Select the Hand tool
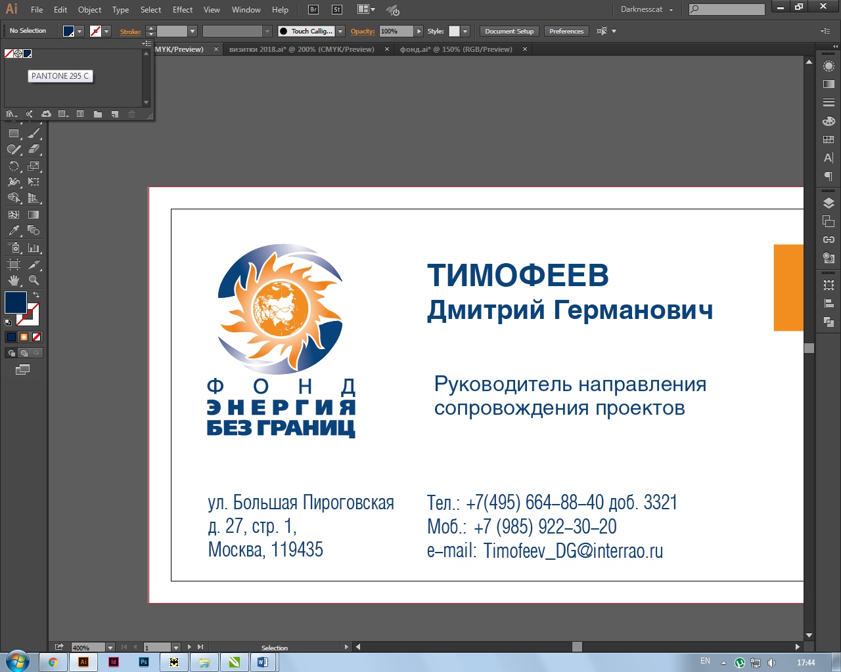 pos(14,280)
